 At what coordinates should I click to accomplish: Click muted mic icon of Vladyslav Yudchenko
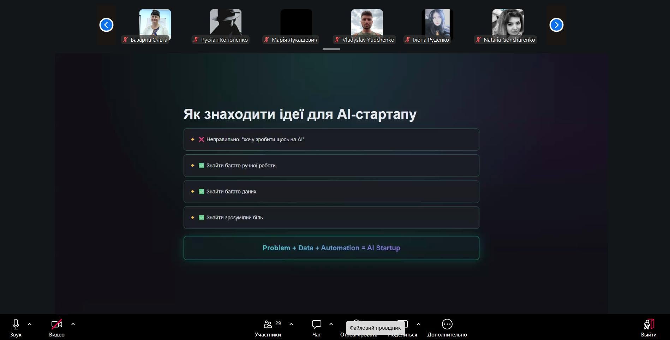click(x=337, y=40)
